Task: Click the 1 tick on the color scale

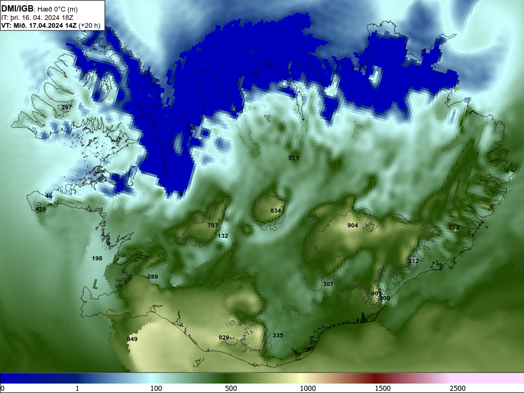Action: click(x=77, y=388)
